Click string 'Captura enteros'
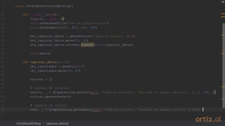Screen dimensions: 225x126 click(117, 92)
